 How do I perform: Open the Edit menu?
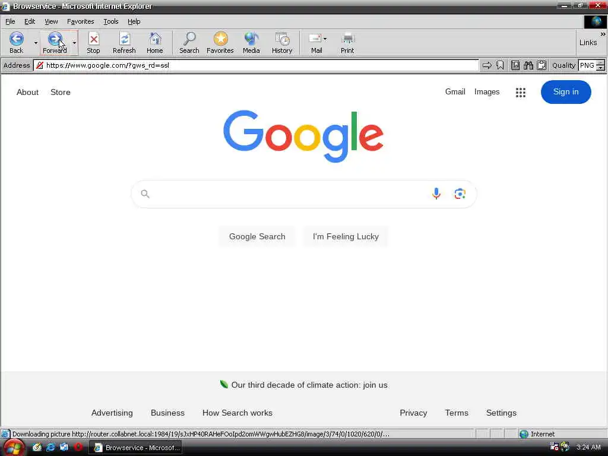(x=30, y=22)
